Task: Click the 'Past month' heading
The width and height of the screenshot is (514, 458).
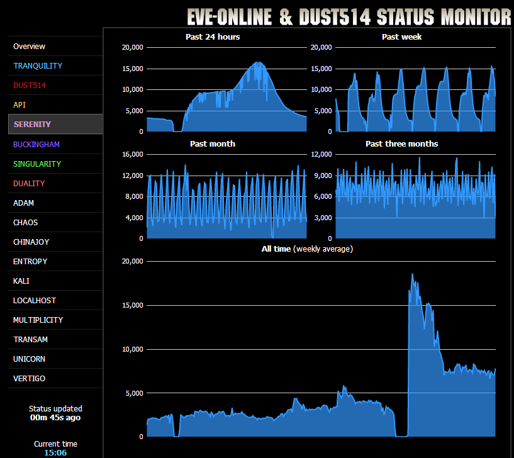Action: click(213, 143)
